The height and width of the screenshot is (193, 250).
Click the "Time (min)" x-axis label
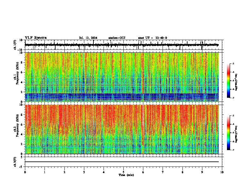point(126,175)
